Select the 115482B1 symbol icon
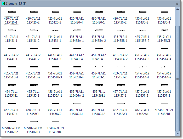Viewport: 183px width, 139px height. [x=164, y=103]
